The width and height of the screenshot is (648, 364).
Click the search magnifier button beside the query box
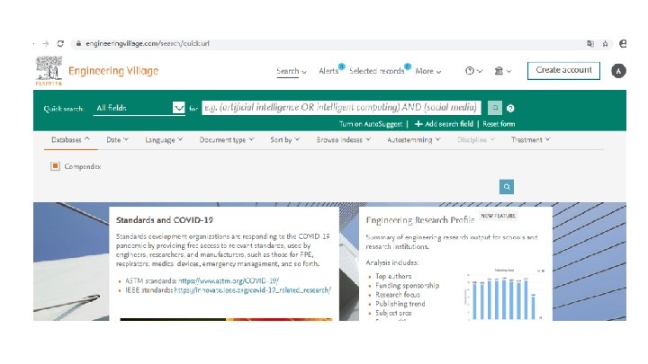[495, 108]
